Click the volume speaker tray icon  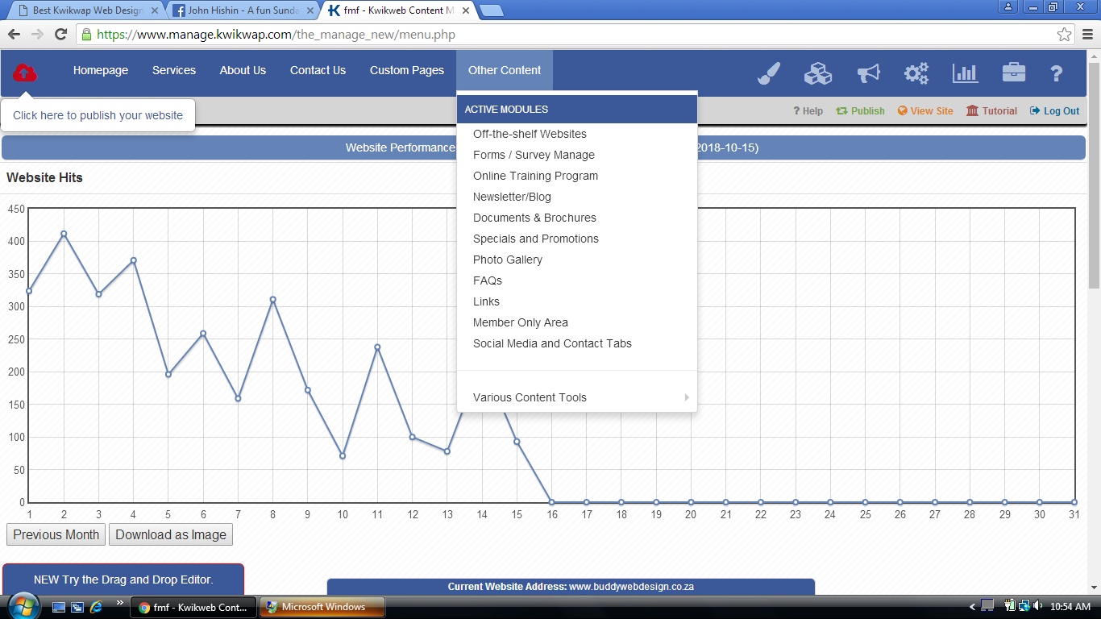(1040, 606)
